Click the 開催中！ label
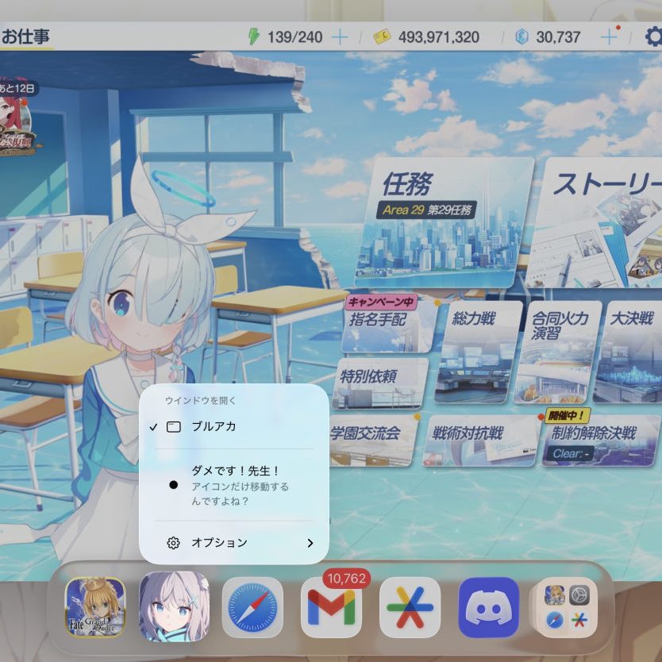 pos(567,415)
